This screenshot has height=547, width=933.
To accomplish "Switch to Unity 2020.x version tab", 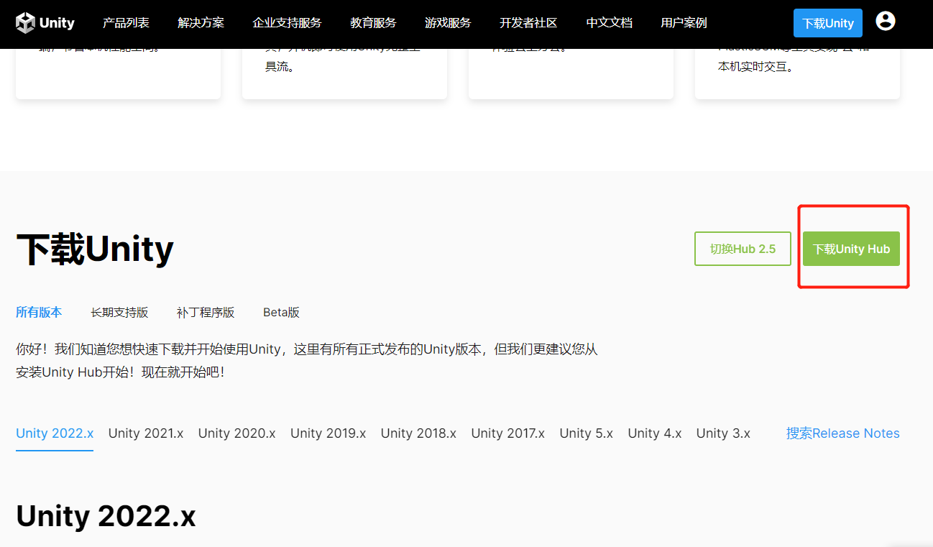I will (236, 433).
